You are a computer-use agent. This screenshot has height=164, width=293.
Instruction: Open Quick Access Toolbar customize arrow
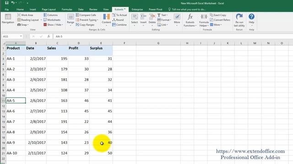point(27,3)
